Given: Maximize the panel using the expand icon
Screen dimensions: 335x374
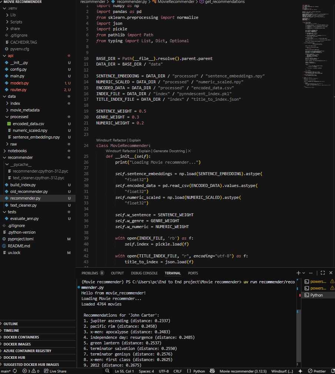Looking at the screenshot, I should coord(322,273).
